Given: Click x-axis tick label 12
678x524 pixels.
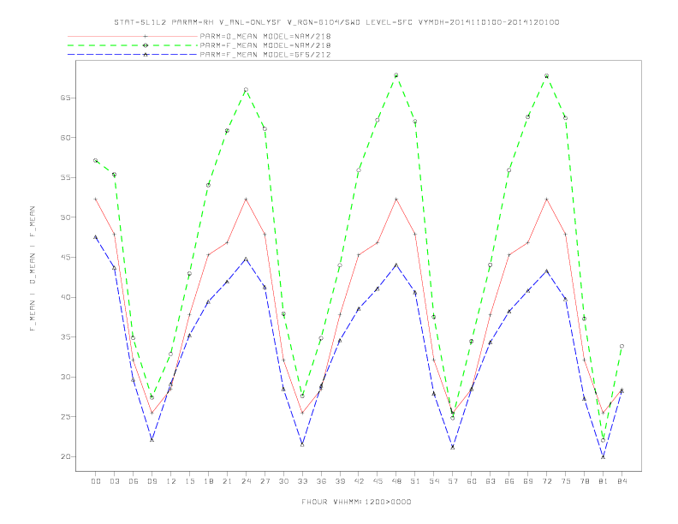Looking at the screenshot, I should (x=171, y=481).
